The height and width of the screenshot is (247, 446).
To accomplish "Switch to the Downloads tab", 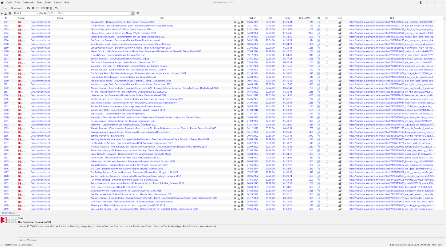I will (x=17, y=8).
